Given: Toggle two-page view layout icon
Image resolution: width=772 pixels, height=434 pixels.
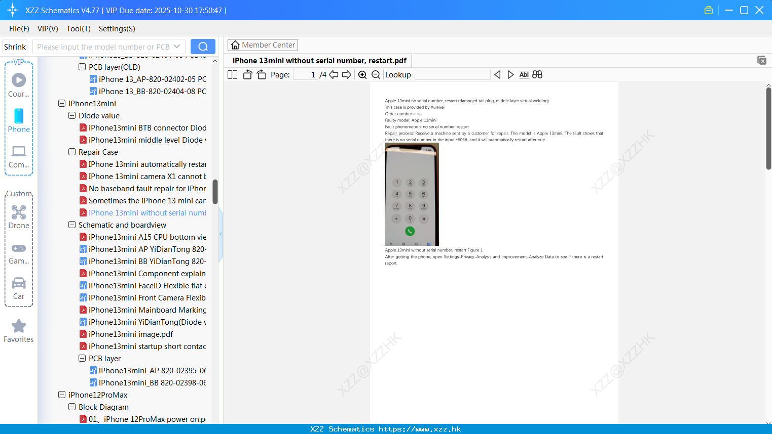Looking at the screenshot, I should coord(233,75).
